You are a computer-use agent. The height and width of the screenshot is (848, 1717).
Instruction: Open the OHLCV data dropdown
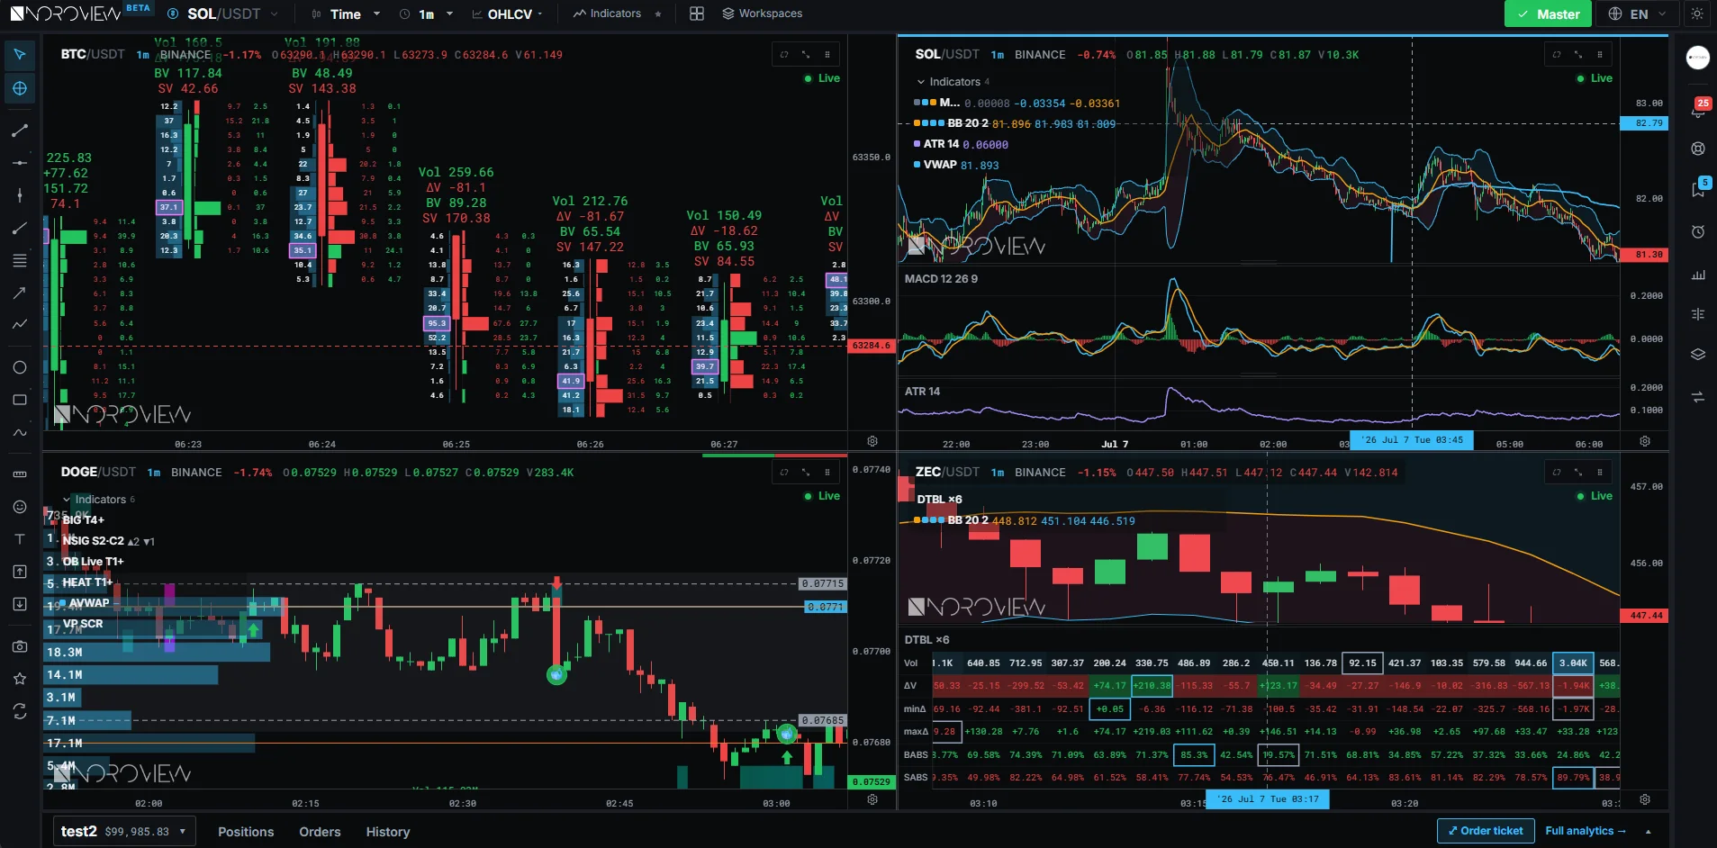click(x=508, y=14)
